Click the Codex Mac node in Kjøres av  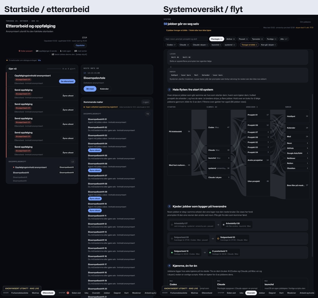pyautogui.click(x=218, y=127)
